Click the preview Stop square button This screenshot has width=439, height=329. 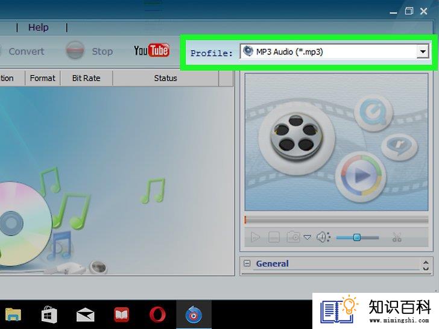pyautogui.click(x=274, y=237)
